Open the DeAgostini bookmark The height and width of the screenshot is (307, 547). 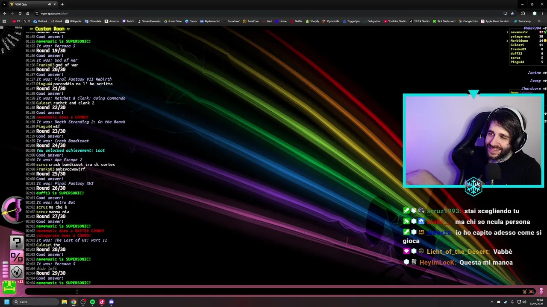coord(372,21)
